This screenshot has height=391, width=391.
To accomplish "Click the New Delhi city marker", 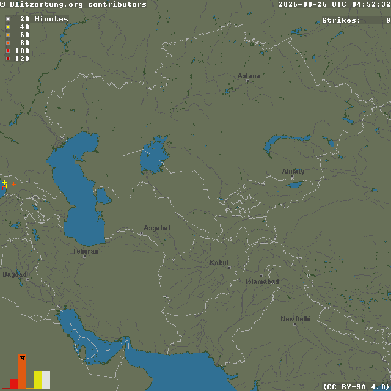I will [x=294, y=324].
